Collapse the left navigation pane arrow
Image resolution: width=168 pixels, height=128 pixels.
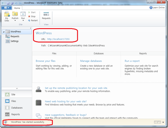(31, 28)
